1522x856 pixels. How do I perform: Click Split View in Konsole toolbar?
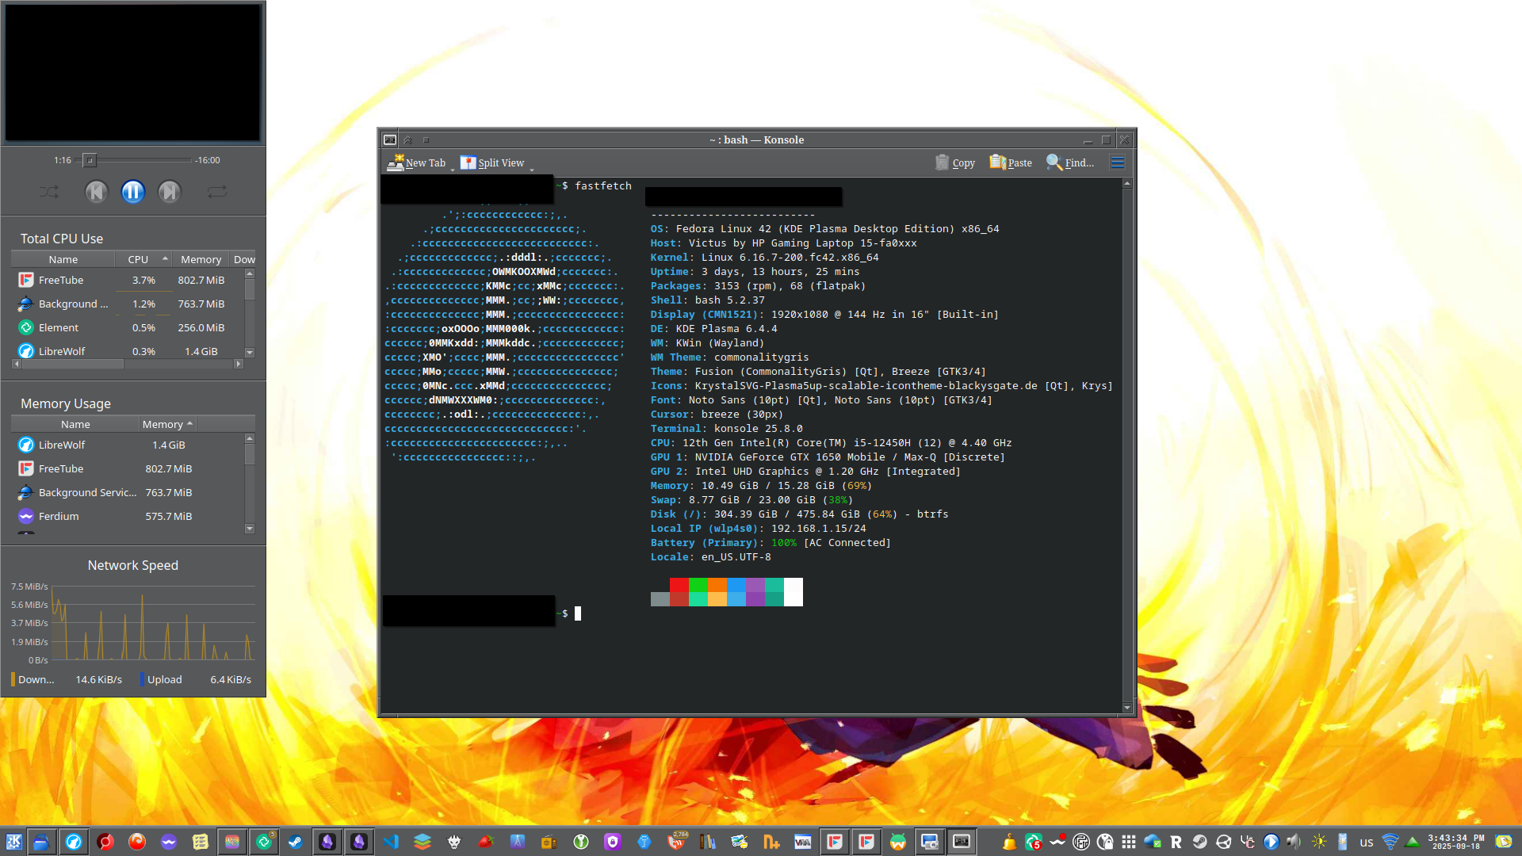492,162
